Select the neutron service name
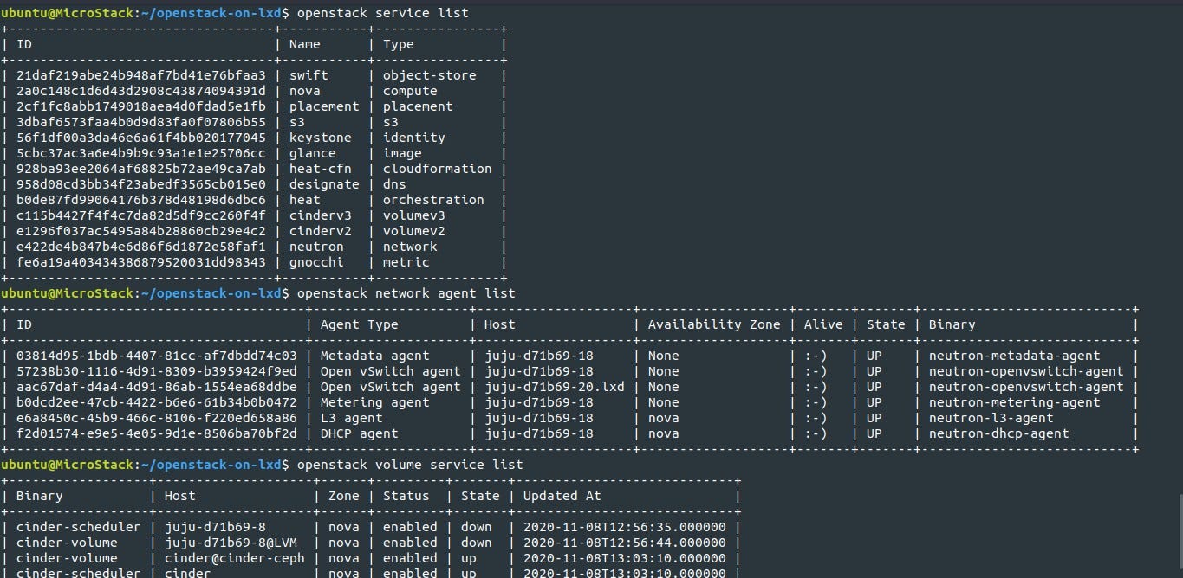The height and width of the screenshot is (578, 1183). click(x=316, y=247)
